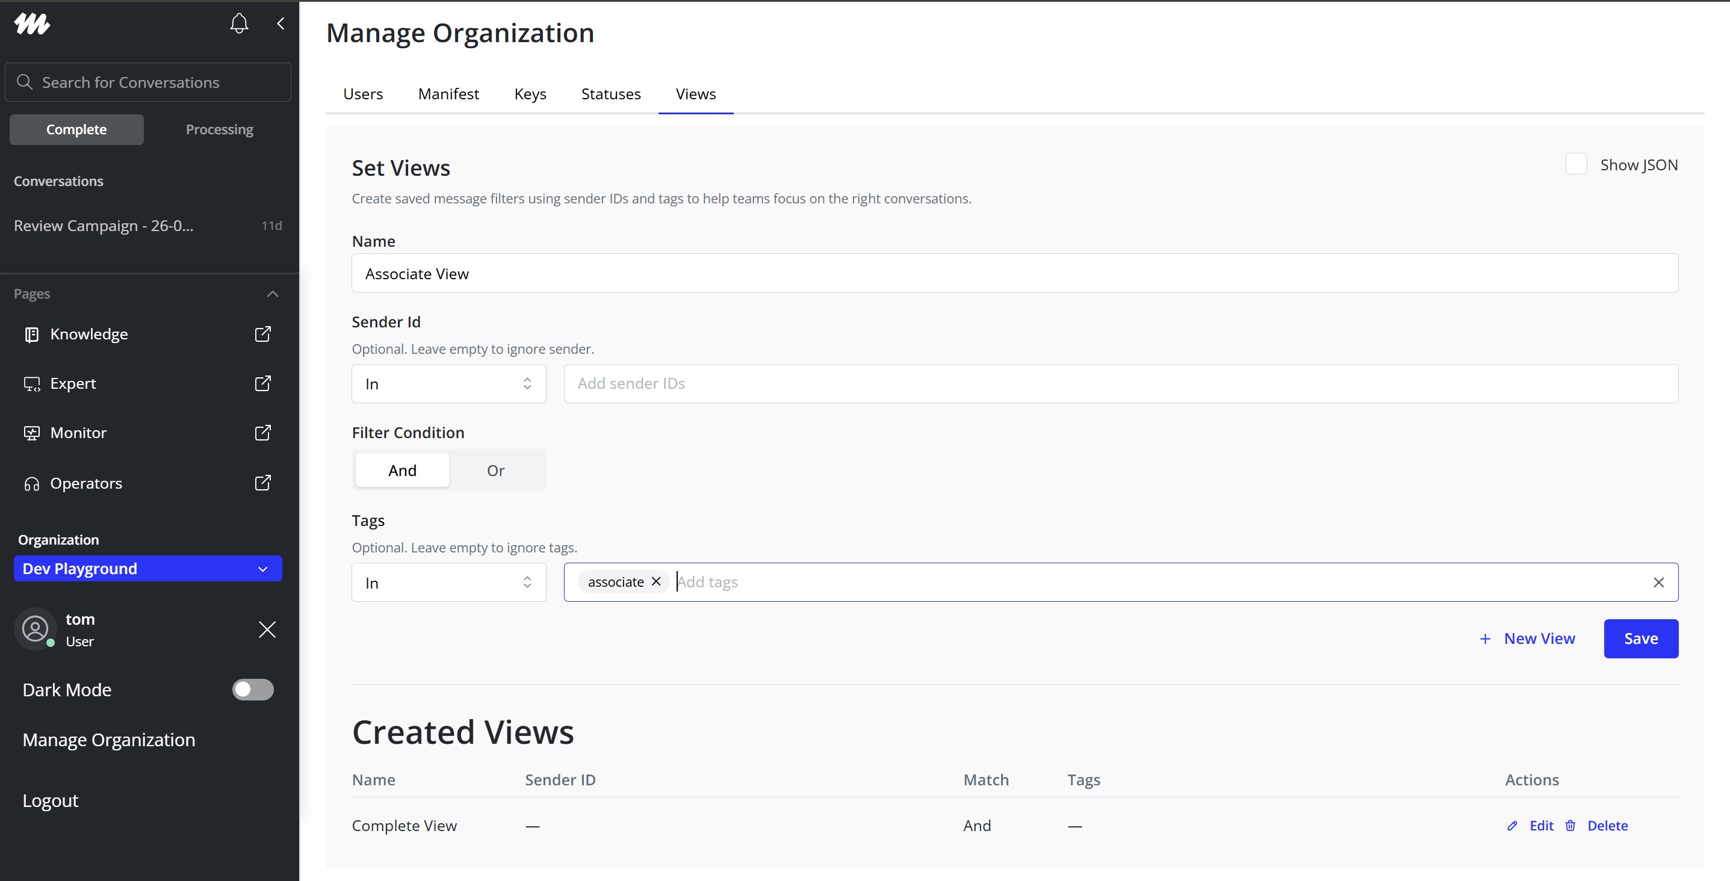Click the notifications bell icon
This screenshot has width=1730, height=881.
pyautogui.click(x=239, y=23)
